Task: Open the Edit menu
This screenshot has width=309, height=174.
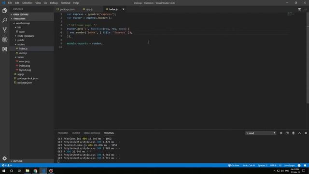Action: click(x=17, y=3)
